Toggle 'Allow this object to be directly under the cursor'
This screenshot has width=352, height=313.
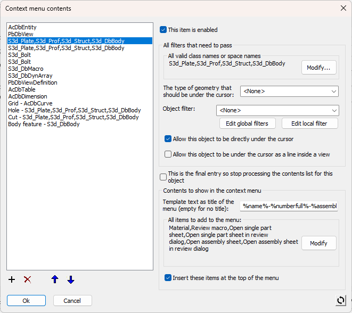(168, 139)
